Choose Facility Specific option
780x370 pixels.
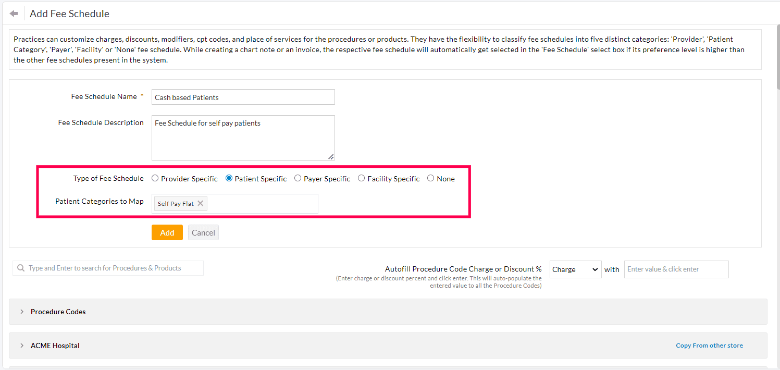pyautogui.click(x=362, y=178)
